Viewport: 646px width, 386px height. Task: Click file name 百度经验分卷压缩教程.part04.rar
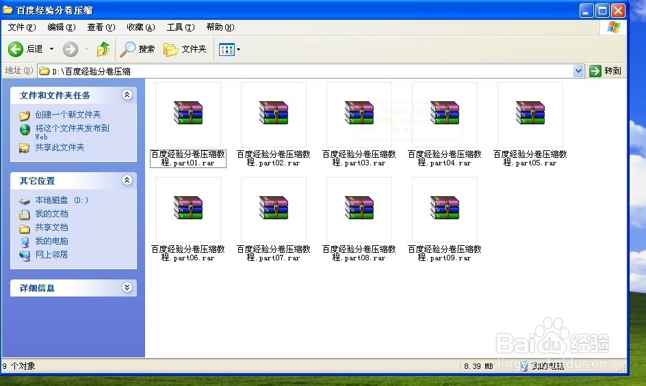click(x=445, y=158)
